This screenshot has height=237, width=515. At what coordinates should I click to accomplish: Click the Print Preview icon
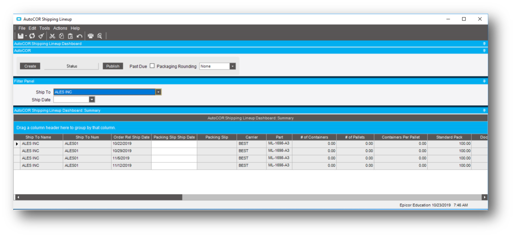click(x=100, y=36)
